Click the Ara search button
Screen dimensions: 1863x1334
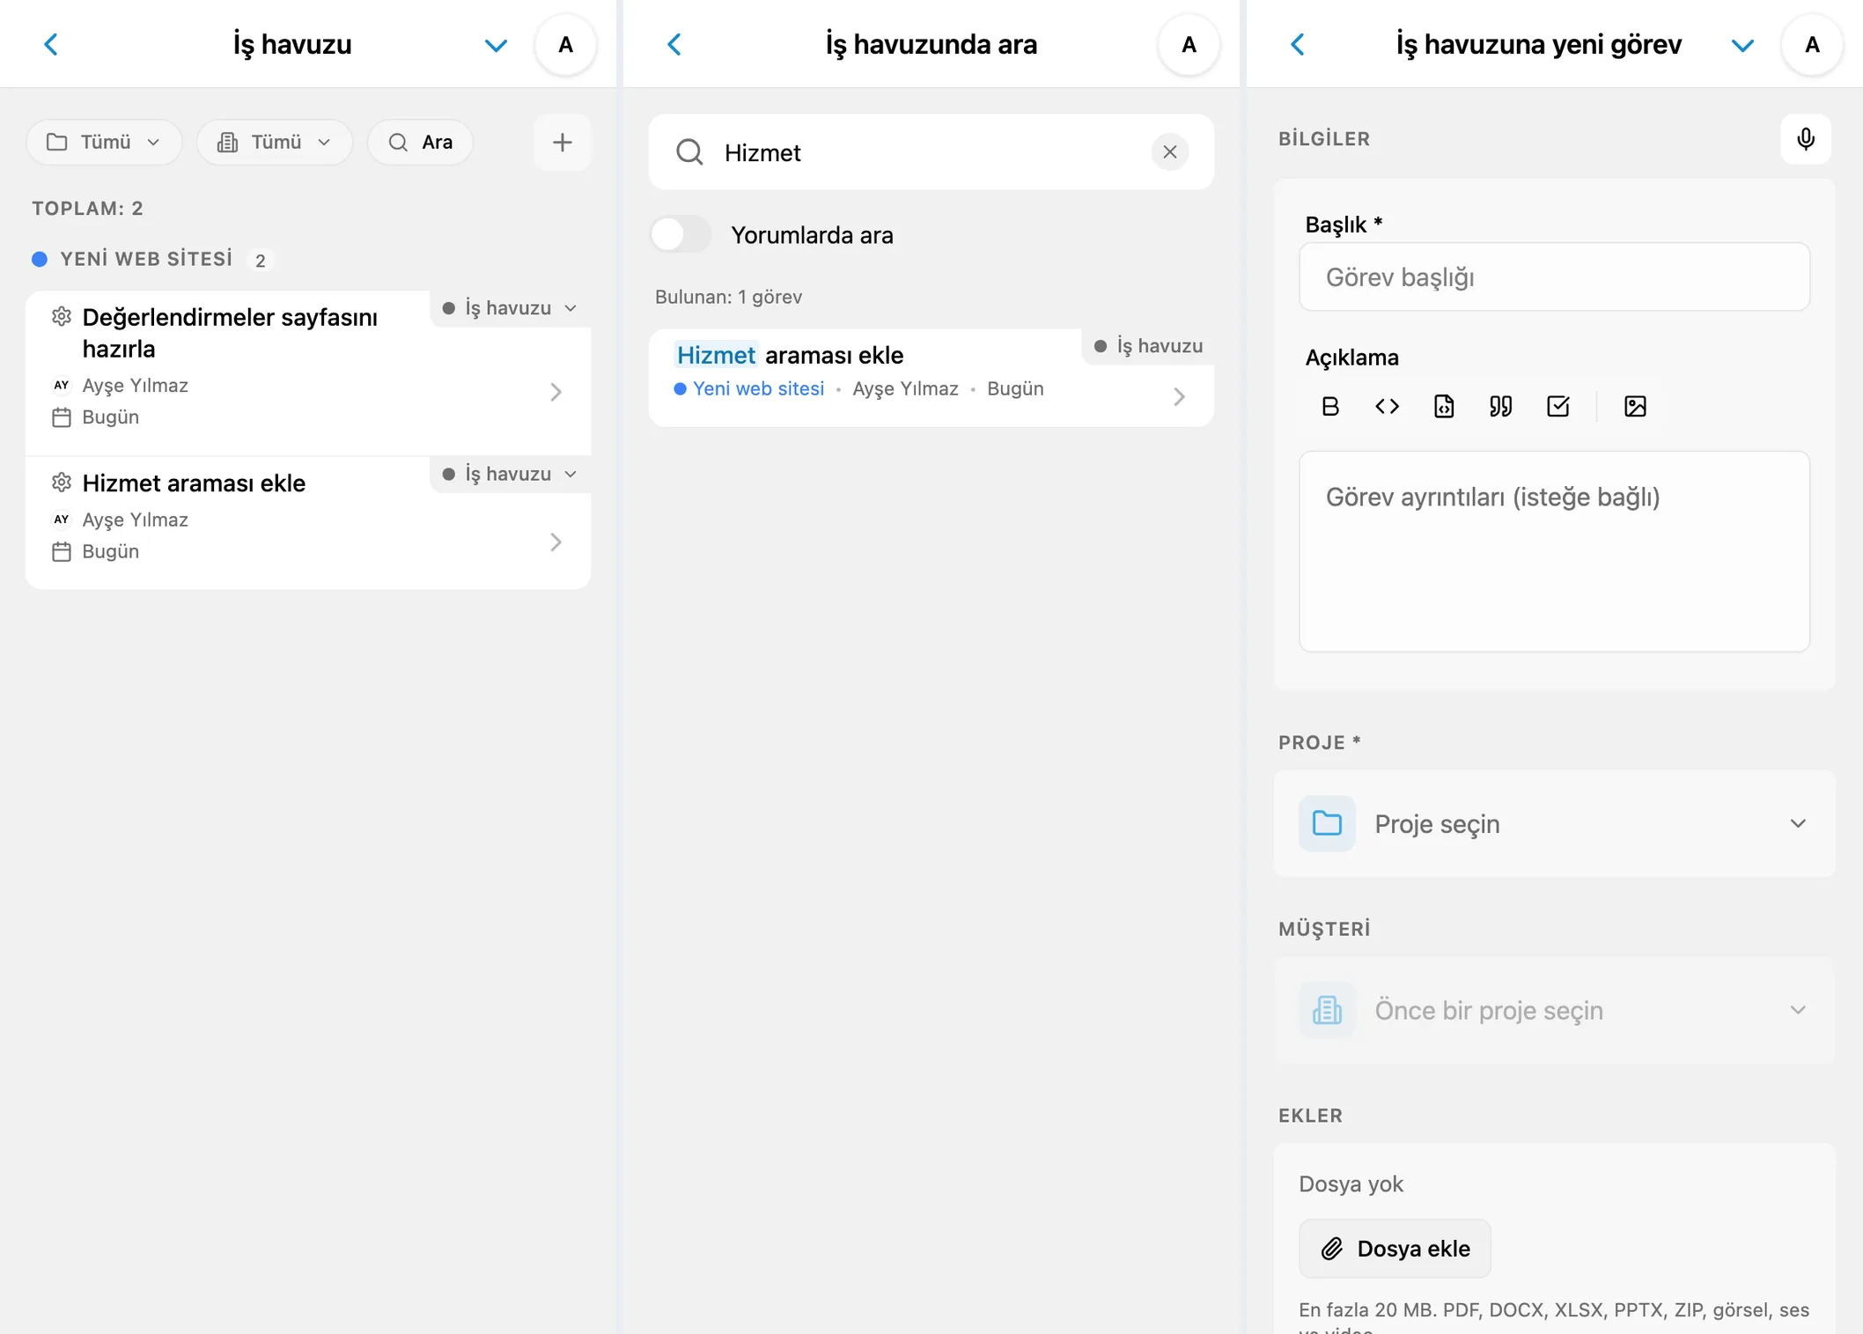coord(420,142)
